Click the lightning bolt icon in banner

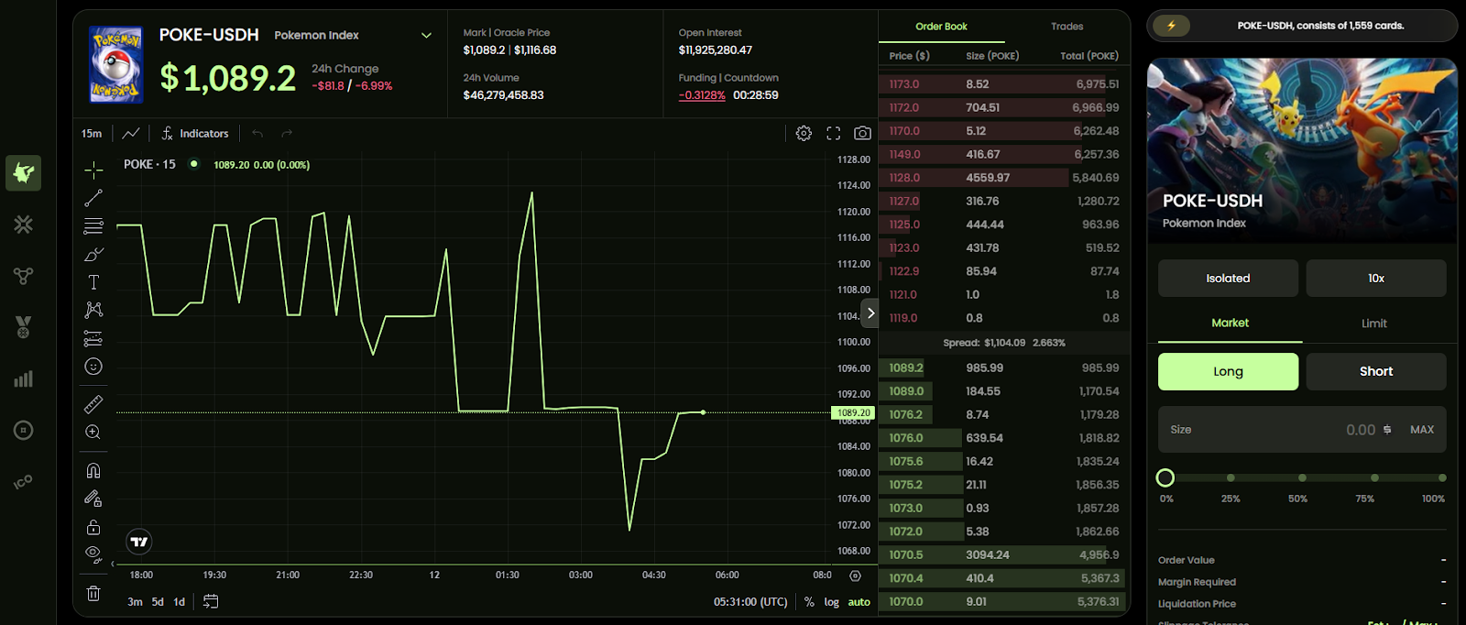1171,26
